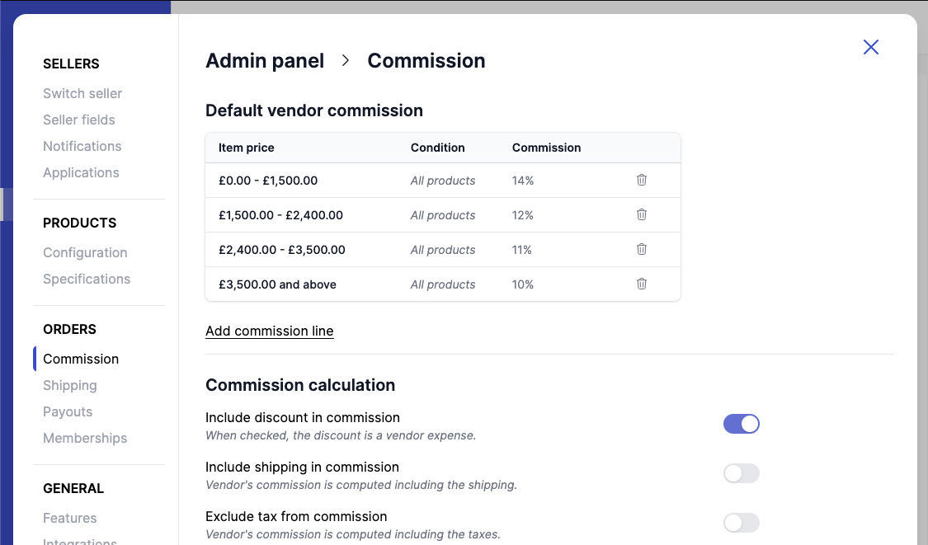The width and height of the screenshot is (928, 545).
Task: Disable Include discount in commission
Action: [741, 423]
